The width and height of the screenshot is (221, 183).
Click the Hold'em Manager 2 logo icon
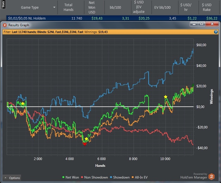click(x=212, y=176)
